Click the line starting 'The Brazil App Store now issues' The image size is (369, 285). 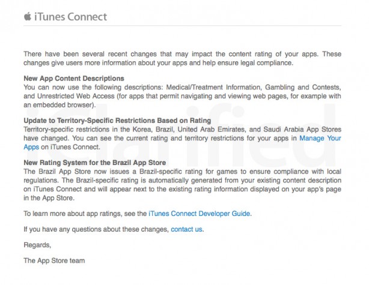(x=182, y=171)
